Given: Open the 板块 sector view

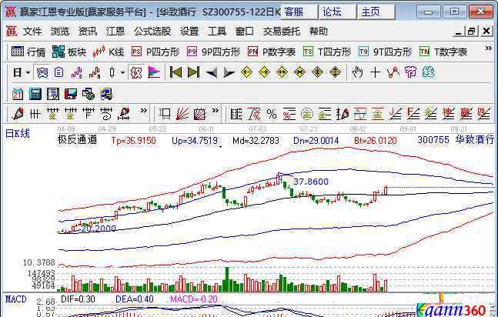Looking at the screenshot, I should coord(69,52).
